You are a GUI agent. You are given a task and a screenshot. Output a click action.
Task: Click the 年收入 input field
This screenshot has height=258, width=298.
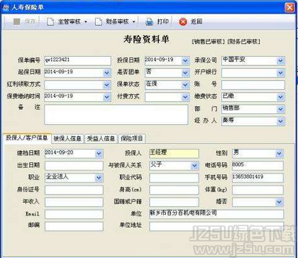(74, 202)
